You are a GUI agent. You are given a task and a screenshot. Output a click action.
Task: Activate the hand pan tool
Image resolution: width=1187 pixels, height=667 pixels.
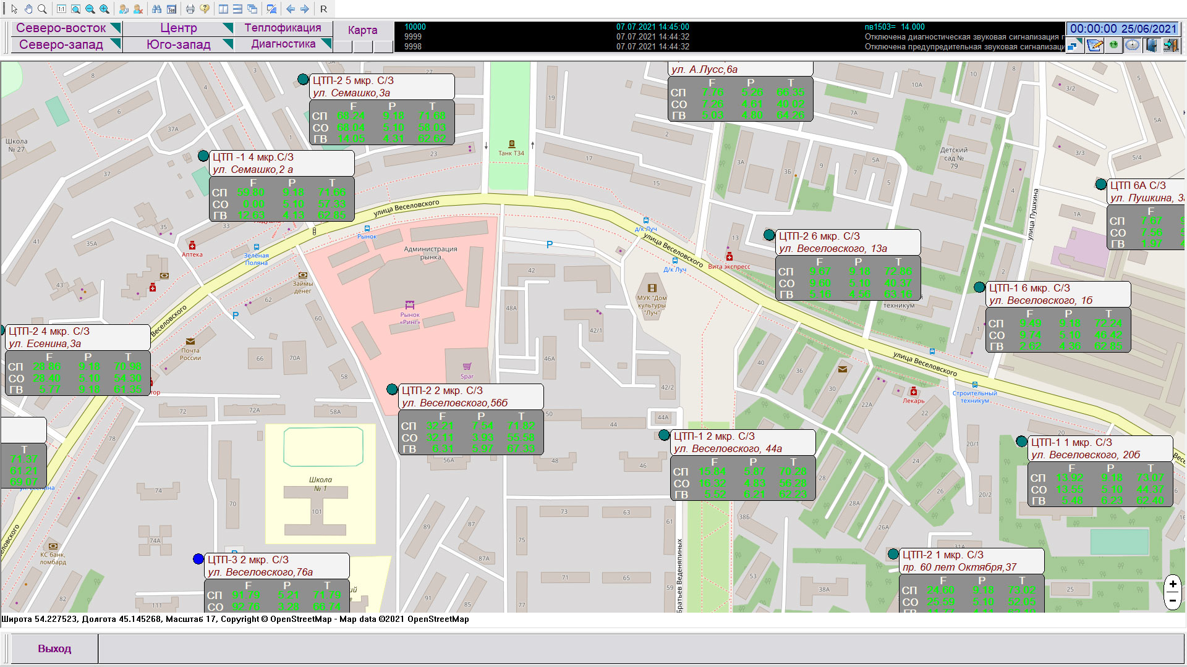click(x=28, y=9)
